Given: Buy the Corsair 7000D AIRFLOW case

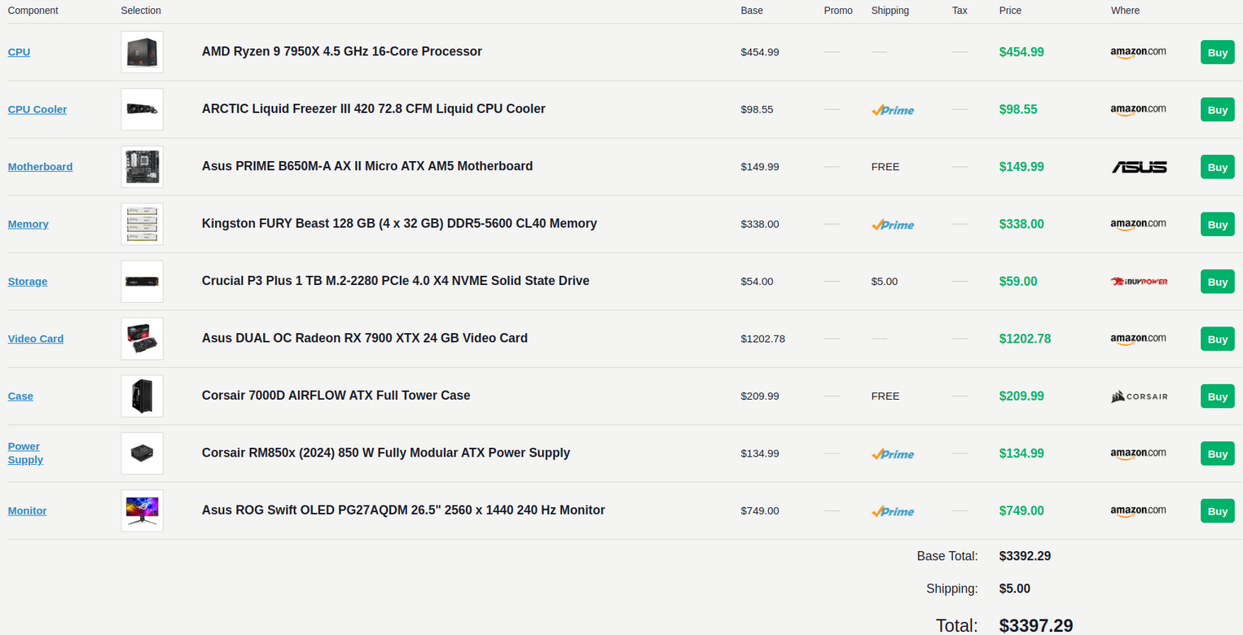Looking at the screenshot, I should click(1217, 396).
